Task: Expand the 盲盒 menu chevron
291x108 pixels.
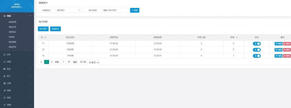Action: click(x=30, y=69)
